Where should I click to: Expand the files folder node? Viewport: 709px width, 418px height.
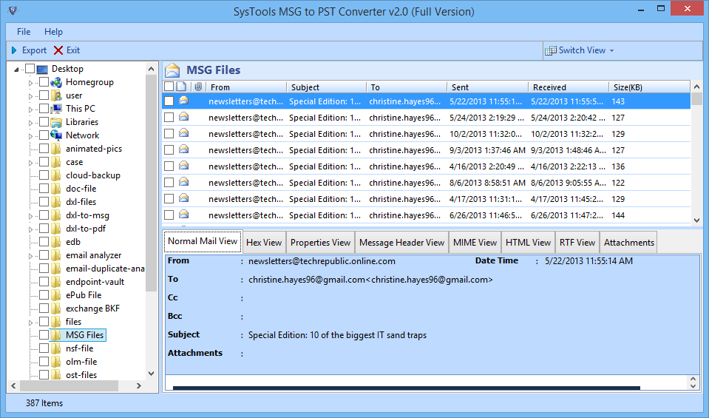31,322
